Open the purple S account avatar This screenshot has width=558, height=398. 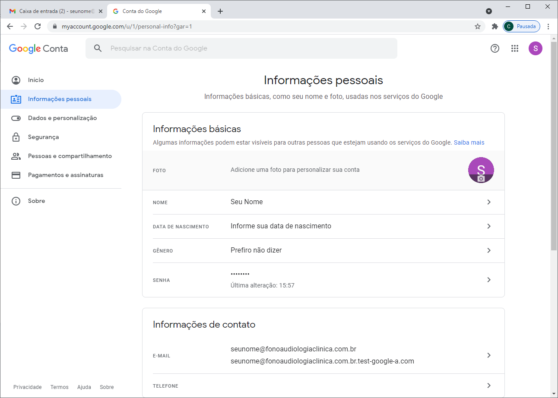click(x=536, y=48)
